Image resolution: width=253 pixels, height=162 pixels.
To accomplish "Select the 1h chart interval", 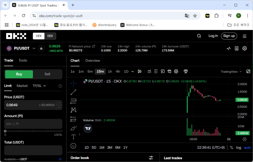I will (110, 71).
